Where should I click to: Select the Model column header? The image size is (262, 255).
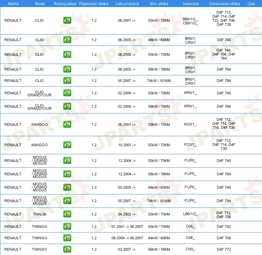40,4
